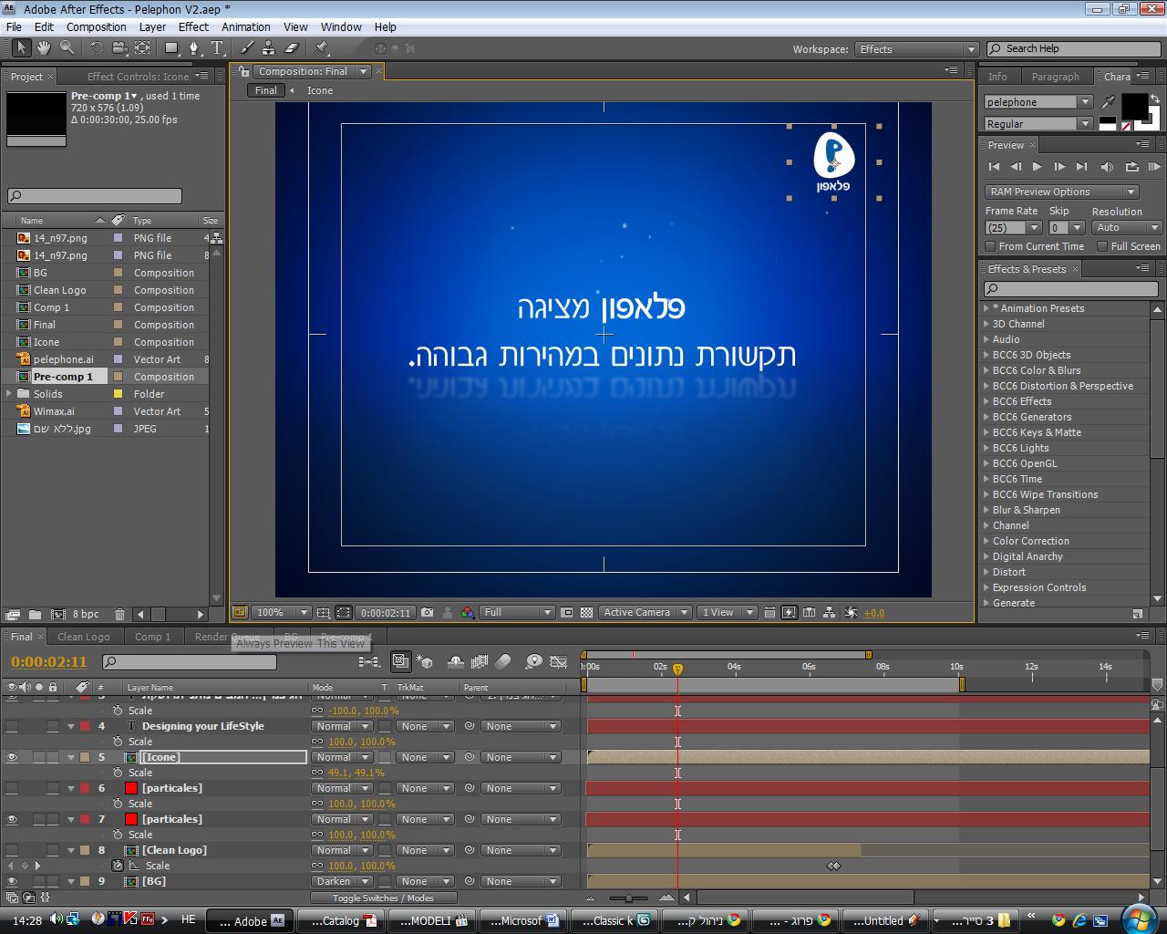Switch to the Paragraph panel tab

pyautogui.click(x=1055, y=77)
